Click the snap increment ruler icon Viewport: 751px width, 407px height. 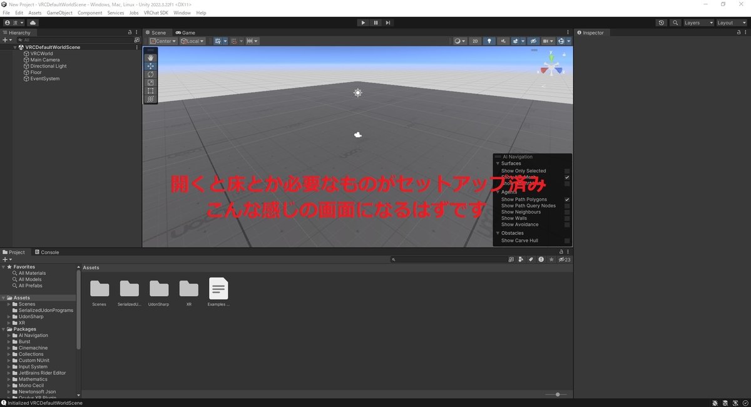point(250,41)
